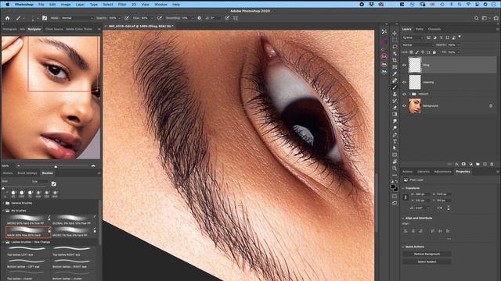This screenshot has width=501, height=281.
Task: Enable airbrush build-up effects
Action: pyautogui.click(x=159, y=18)
